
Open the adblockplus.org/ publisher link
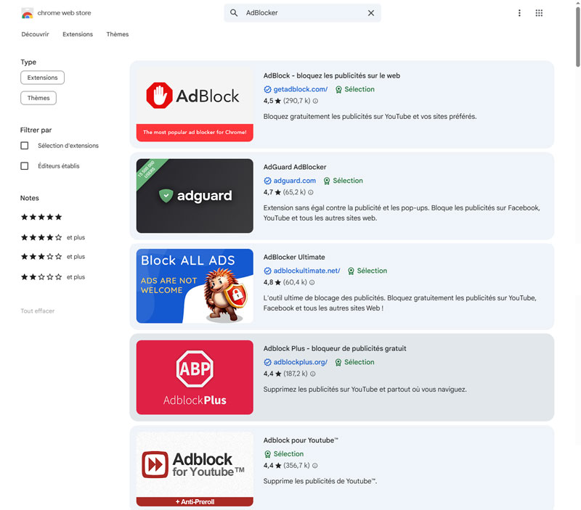[301, 362]
